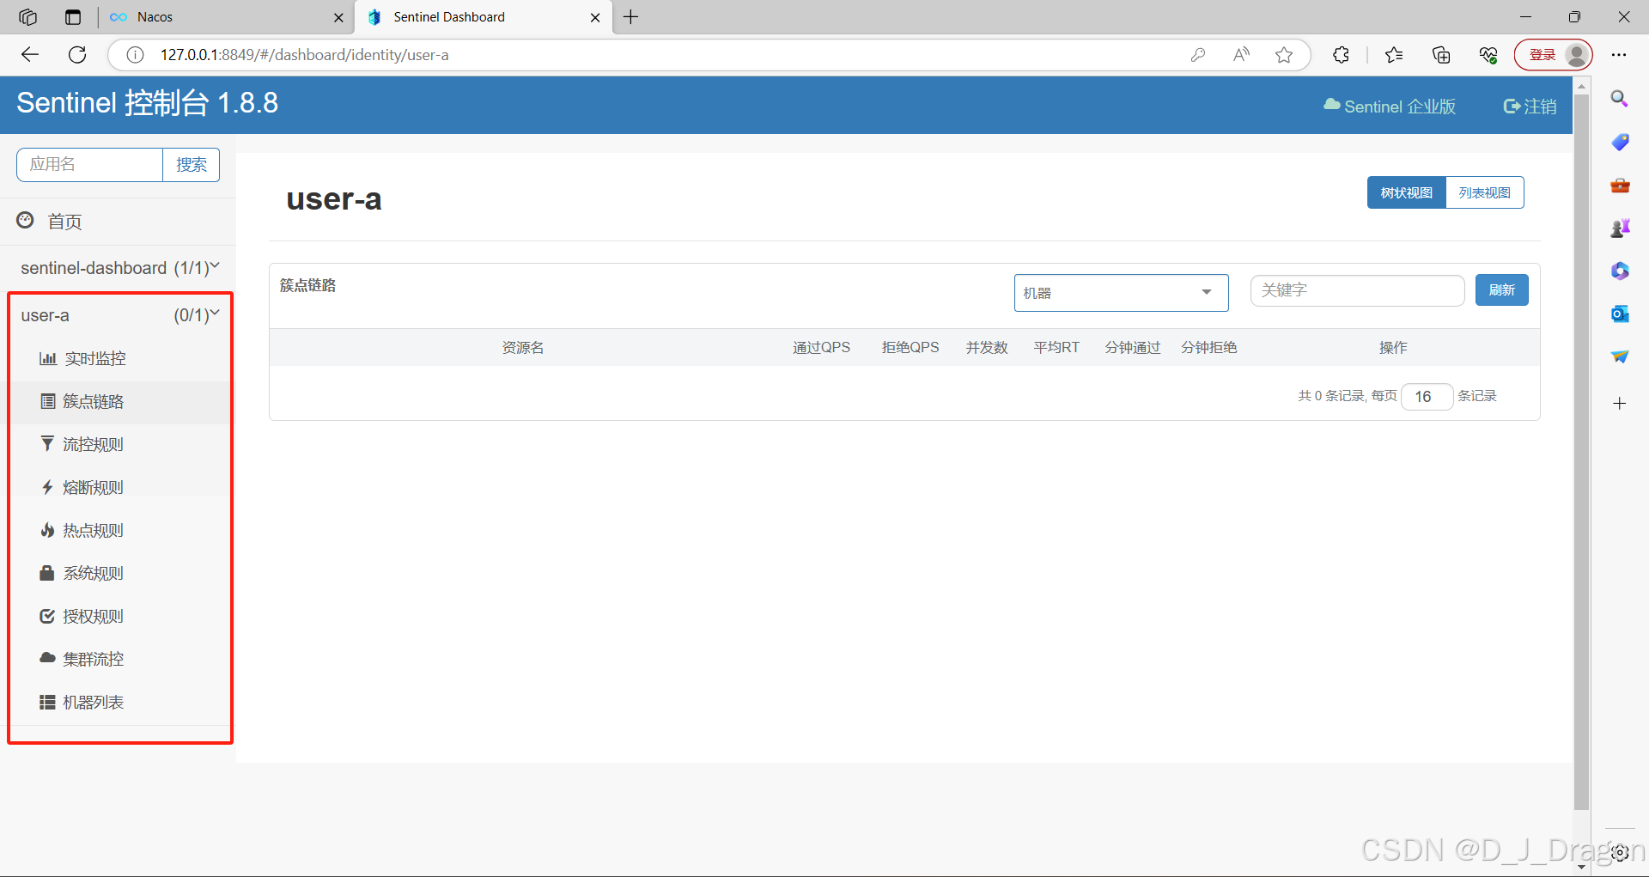The height and width of the screenshot is (877, 1649).
Task: Click the 簇点链路 list icon in sidebar
Action: [x=48, y=401]
